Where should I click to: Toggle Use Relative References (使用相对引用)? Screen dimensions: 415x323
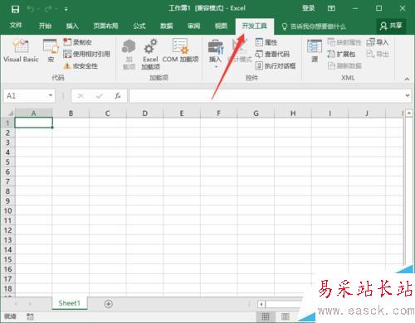pos(86,54)
